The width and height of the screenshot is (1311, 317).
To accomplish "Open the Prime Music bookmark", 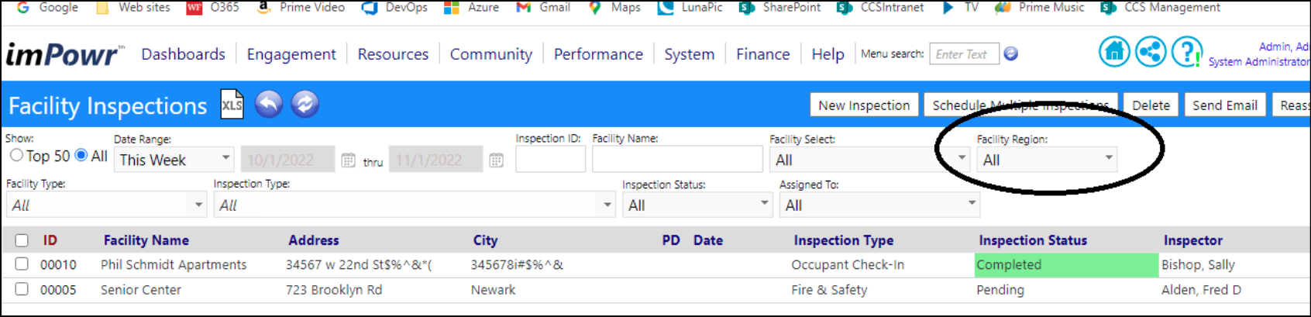I will click(1040, 8).
